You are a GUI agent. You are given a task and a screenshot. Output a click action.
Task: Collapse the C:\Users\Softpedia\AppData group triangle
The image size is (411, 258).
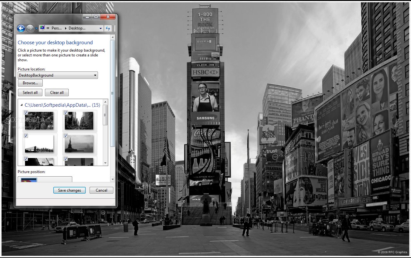pos(22,105)
